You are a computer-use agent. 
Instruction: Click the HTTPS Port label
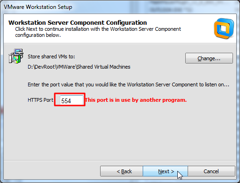(x=40, y=100)
